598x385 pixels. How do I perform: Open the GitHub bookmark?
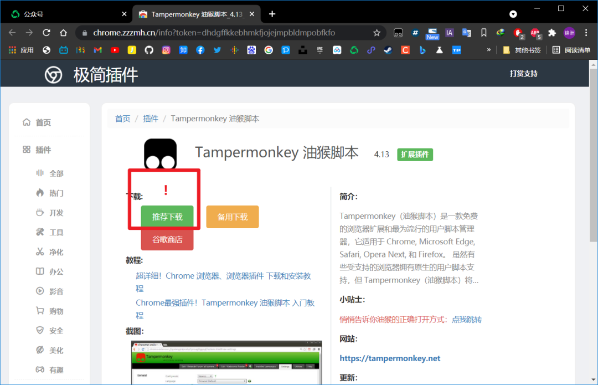[x=149, y=50]
